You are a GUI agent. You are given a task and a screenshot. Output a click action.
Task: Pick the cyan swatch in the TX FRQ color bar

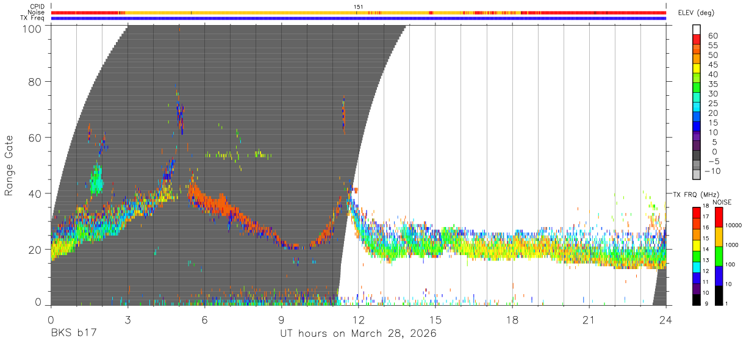click(x=697, y=267)
